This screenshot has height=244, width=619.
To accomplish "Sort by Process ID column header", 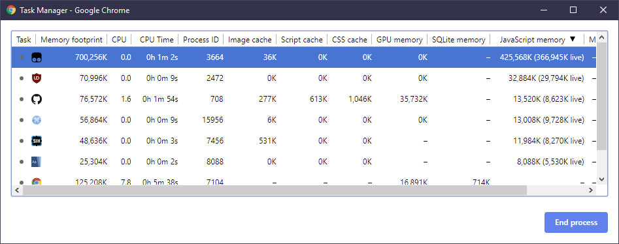I will click(x=201, y=39).
